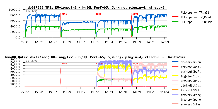
Task: Click the green TR_Write legend line swatch
Action: 175,22
